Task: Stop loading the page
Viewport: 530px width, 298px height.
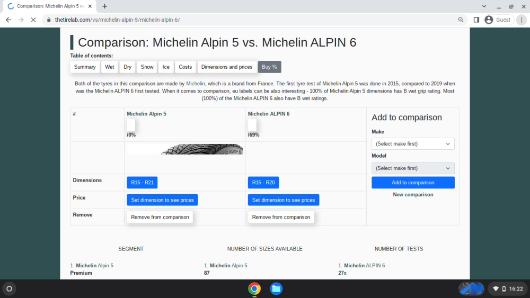Action: point(33,20)
